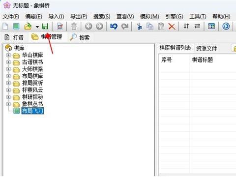Click the new file toolbar icon
This screenshot has width=236, height=177.
tap(5, 27)
